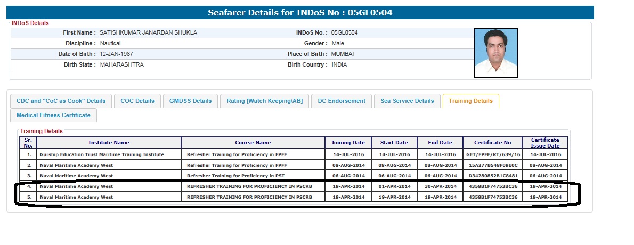
Task: Switch to the COC Details tab
Action: pos(137,101)
